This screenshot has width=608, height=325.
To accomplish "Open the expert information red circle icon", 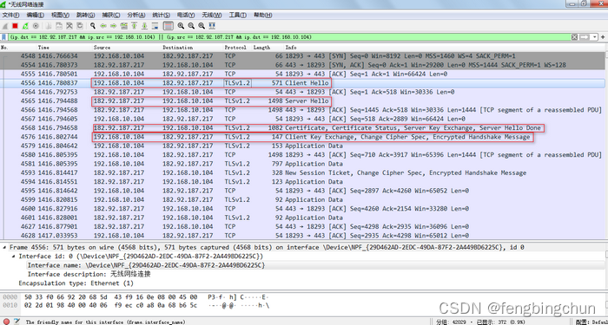I will pyautogui.click(x=6, y=322).
